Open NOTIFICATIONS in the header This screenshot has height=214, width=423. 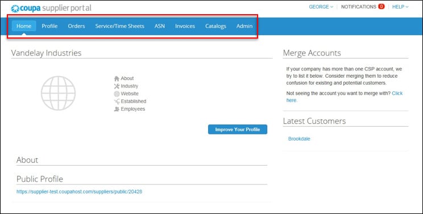click(x=359, y=7)
